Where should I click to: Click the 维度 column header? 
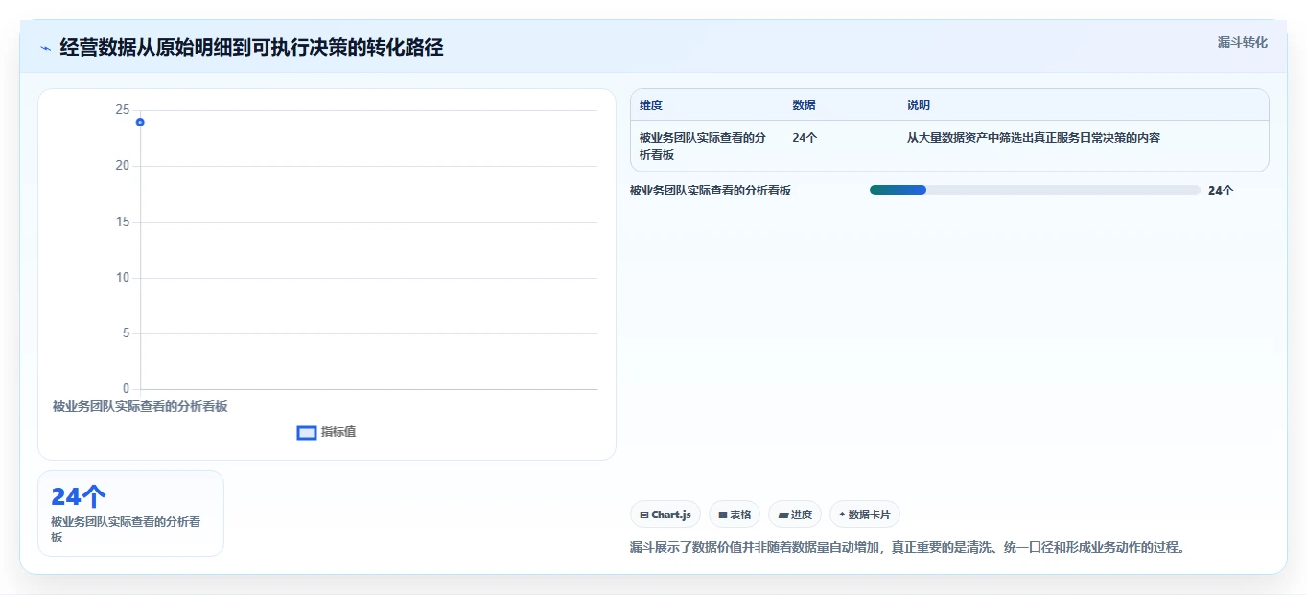(x=651, y=105)
